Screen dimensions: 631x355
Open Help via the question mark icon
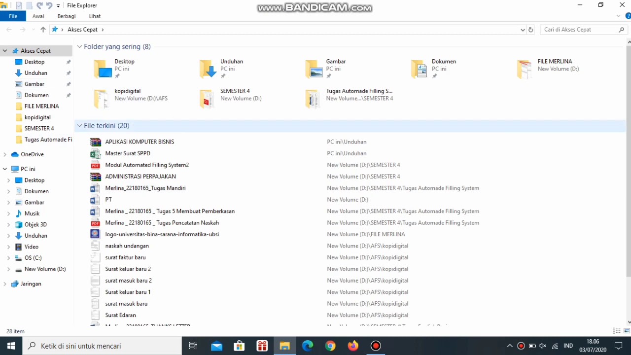tap(628, 16)
